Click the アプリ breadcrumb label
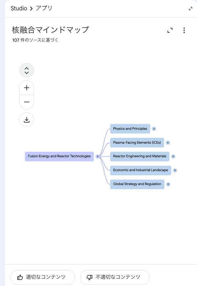This screenshot has height=286, width=197. (x=44, y=9)
